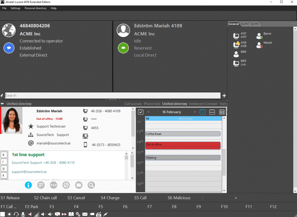Open the File menu

(x=4, y=8)
